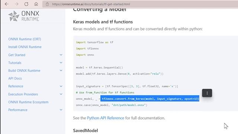The width and height of the screenshot is (238, 134).
Task: Open the three-dot selection menu button
Action: pyautogui.click(x=207, y=93)
